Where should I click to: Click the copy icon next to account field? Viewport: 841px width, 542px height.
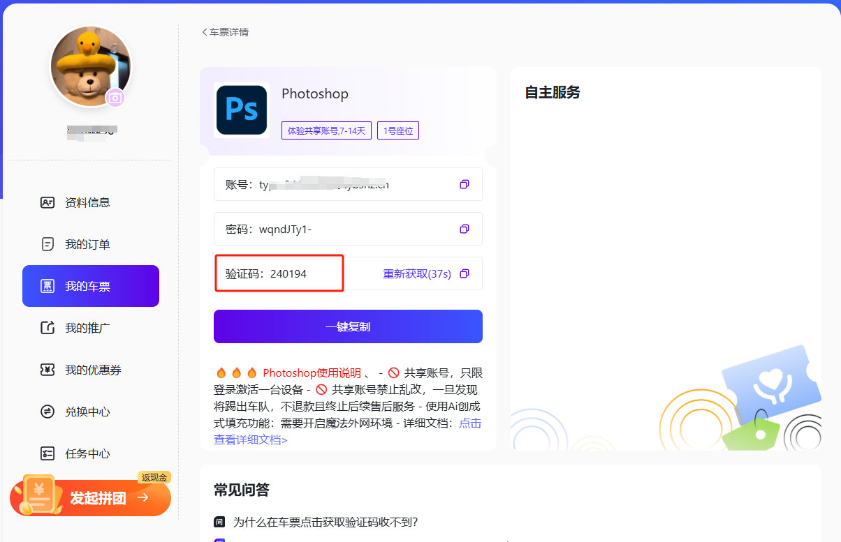pyautogui.click(x=465, y=184)
